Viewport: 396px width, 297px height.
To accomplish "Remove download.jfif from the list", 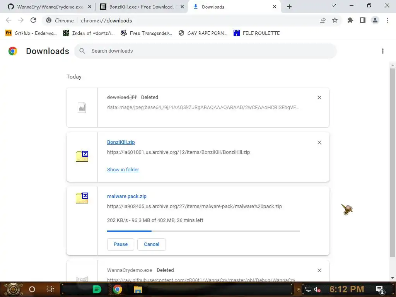I will 319,97.
